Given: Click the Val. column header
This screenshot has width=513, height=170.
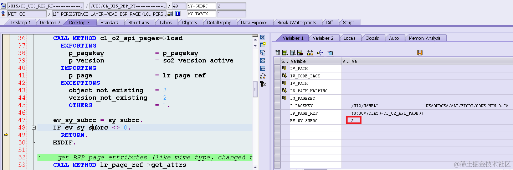Looking at the screenshot, I should coord(432,61).
